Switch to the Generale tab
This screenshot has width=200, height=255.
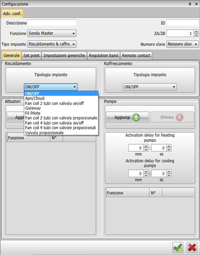(12, 55)
